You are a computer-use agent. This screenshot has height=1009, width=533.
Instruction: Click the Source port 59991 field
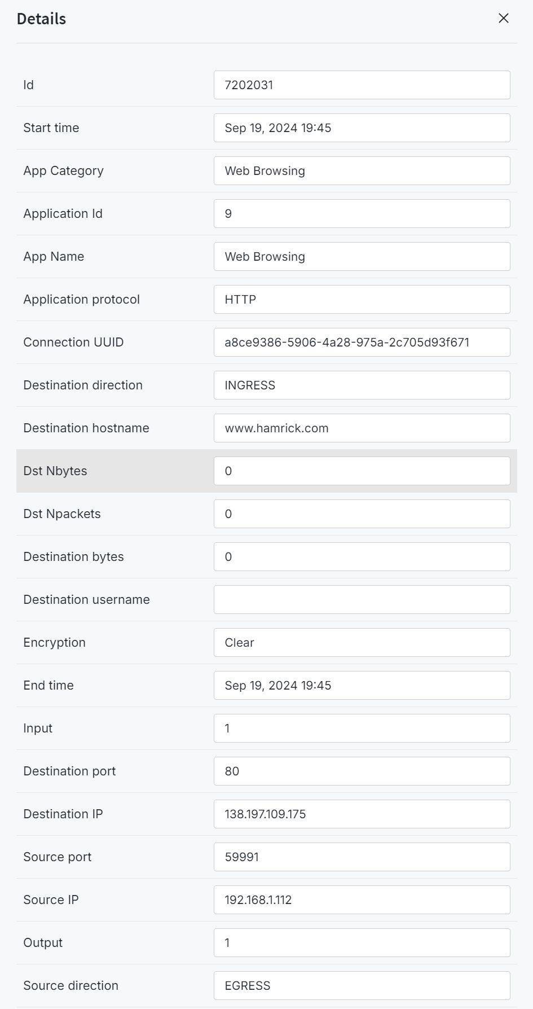(362, 857)
